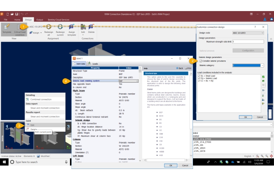
Task: Click the Help question mark in Customize dialog
Action: 255,27
